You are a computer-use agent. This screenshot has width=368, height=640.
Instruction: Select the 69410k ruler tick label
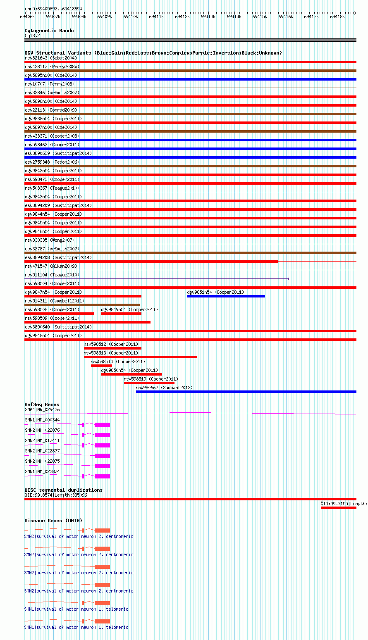pyautogui.click(x=131, y=17)
